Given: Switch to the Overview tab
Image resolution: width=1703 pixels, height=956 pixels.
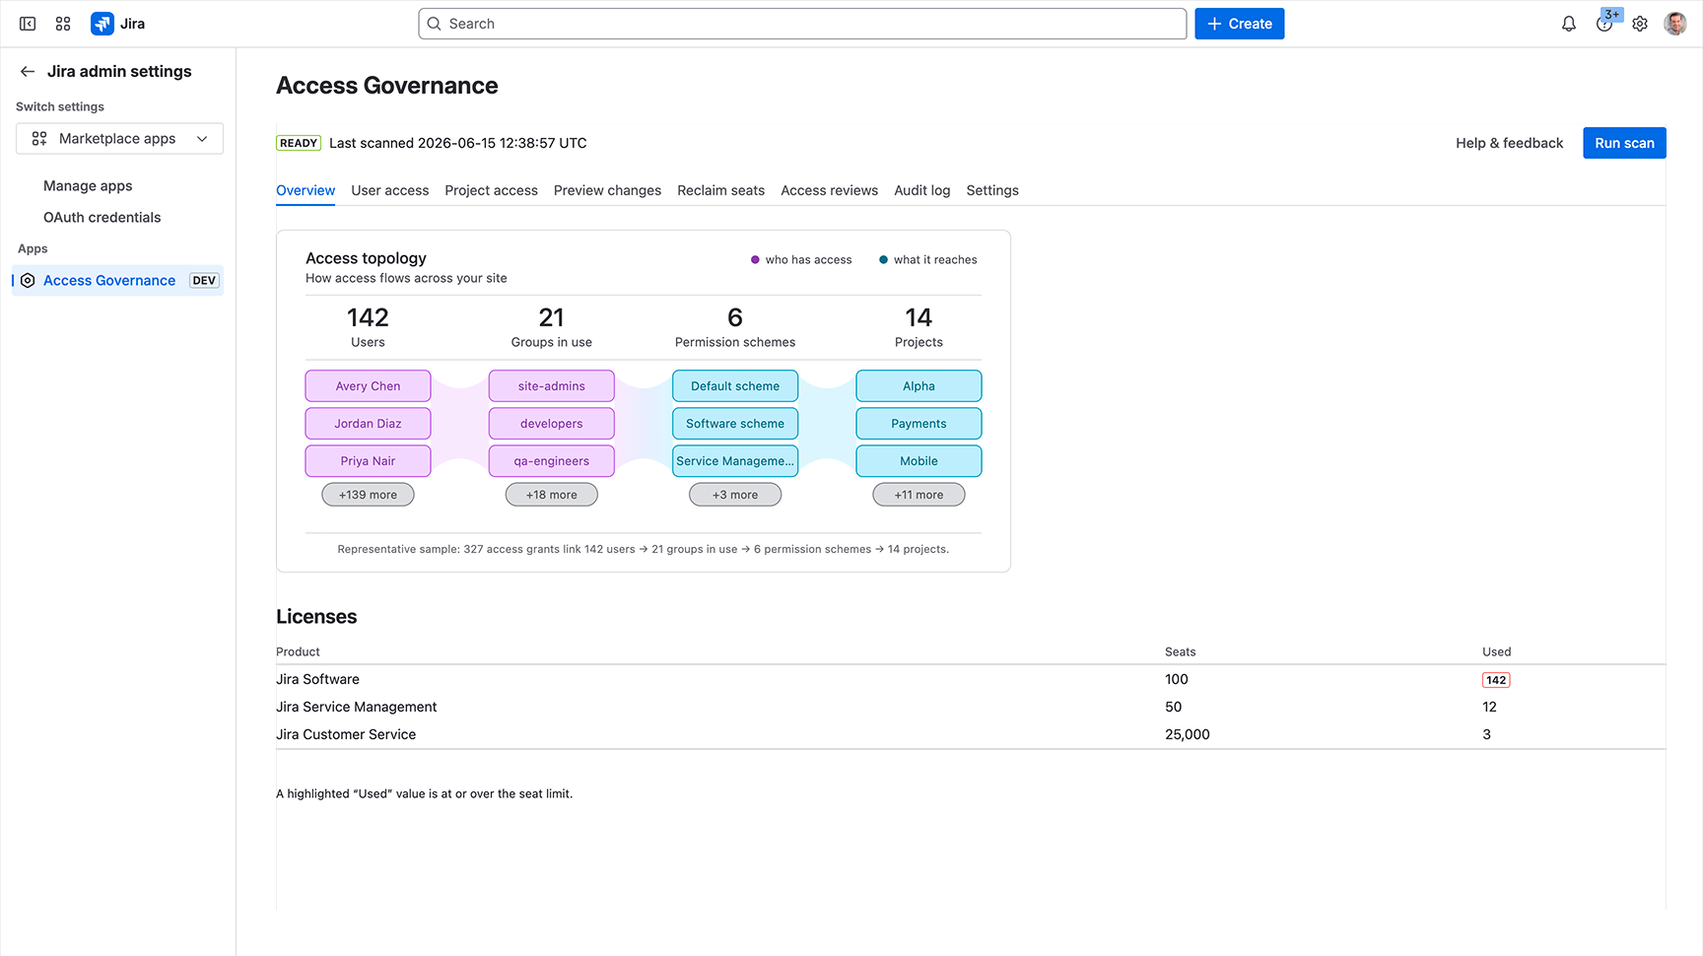Looking at the screenshot, I should 306,190.
